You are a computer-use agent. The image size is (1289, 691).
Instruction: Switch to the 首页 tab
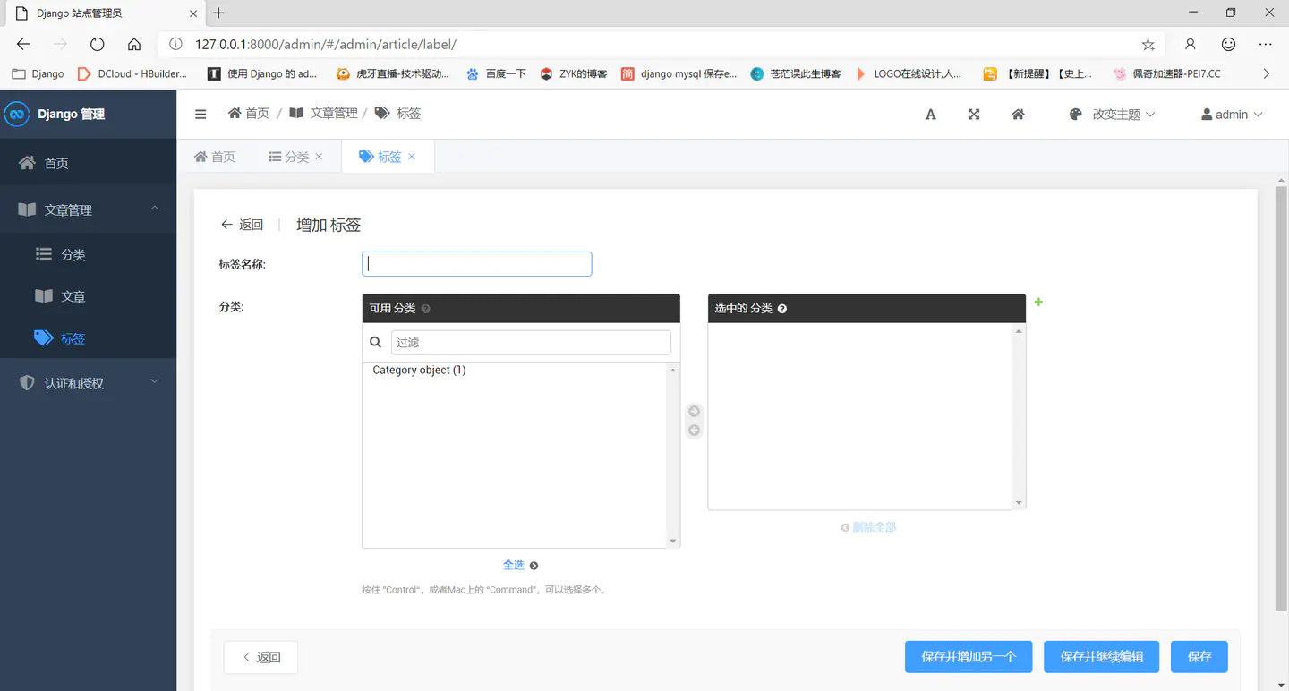[x=215, y=157]
